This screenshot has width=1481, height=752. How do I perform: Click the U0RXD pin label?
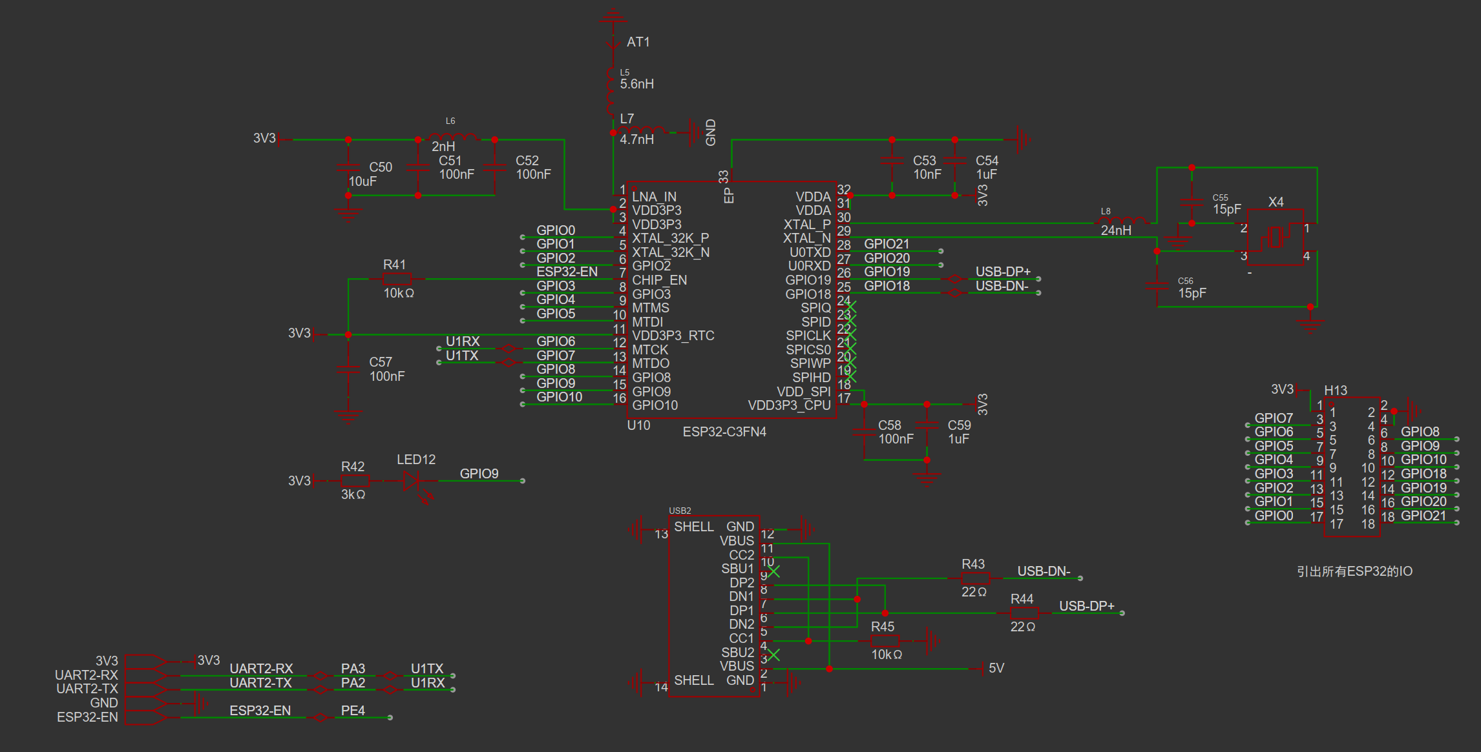[810, 266]
